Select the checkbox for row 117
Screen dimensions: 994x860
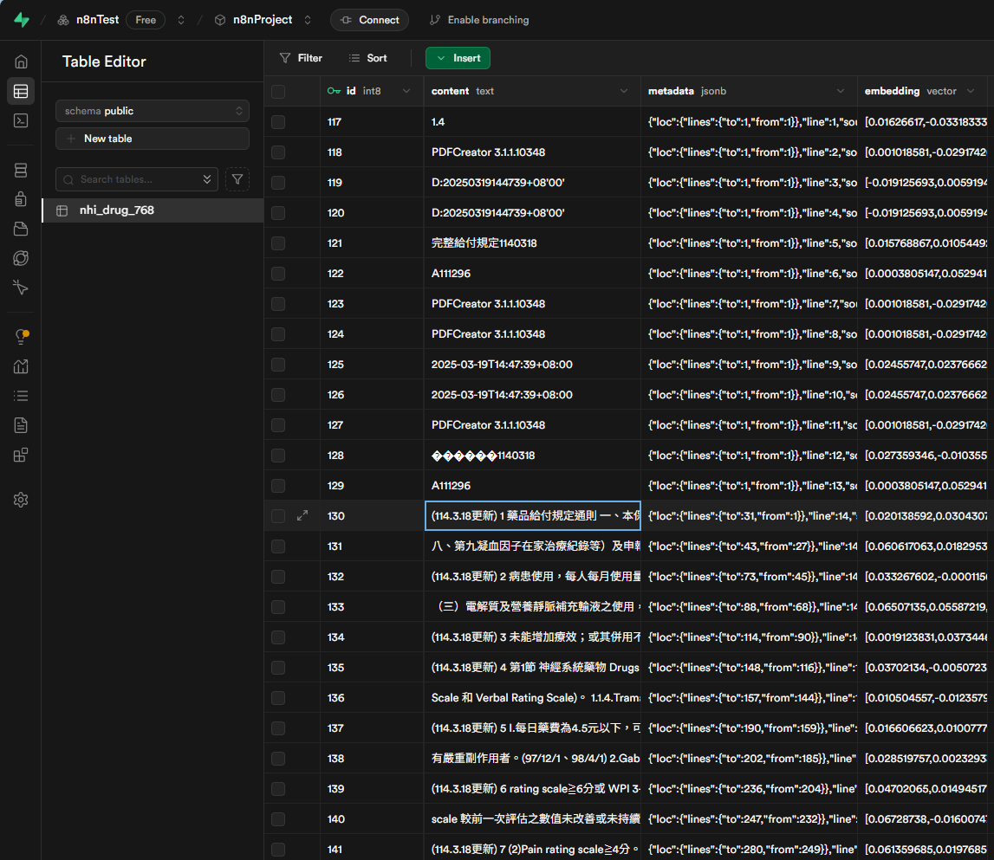pyautogui.click(x=278, y=122)
